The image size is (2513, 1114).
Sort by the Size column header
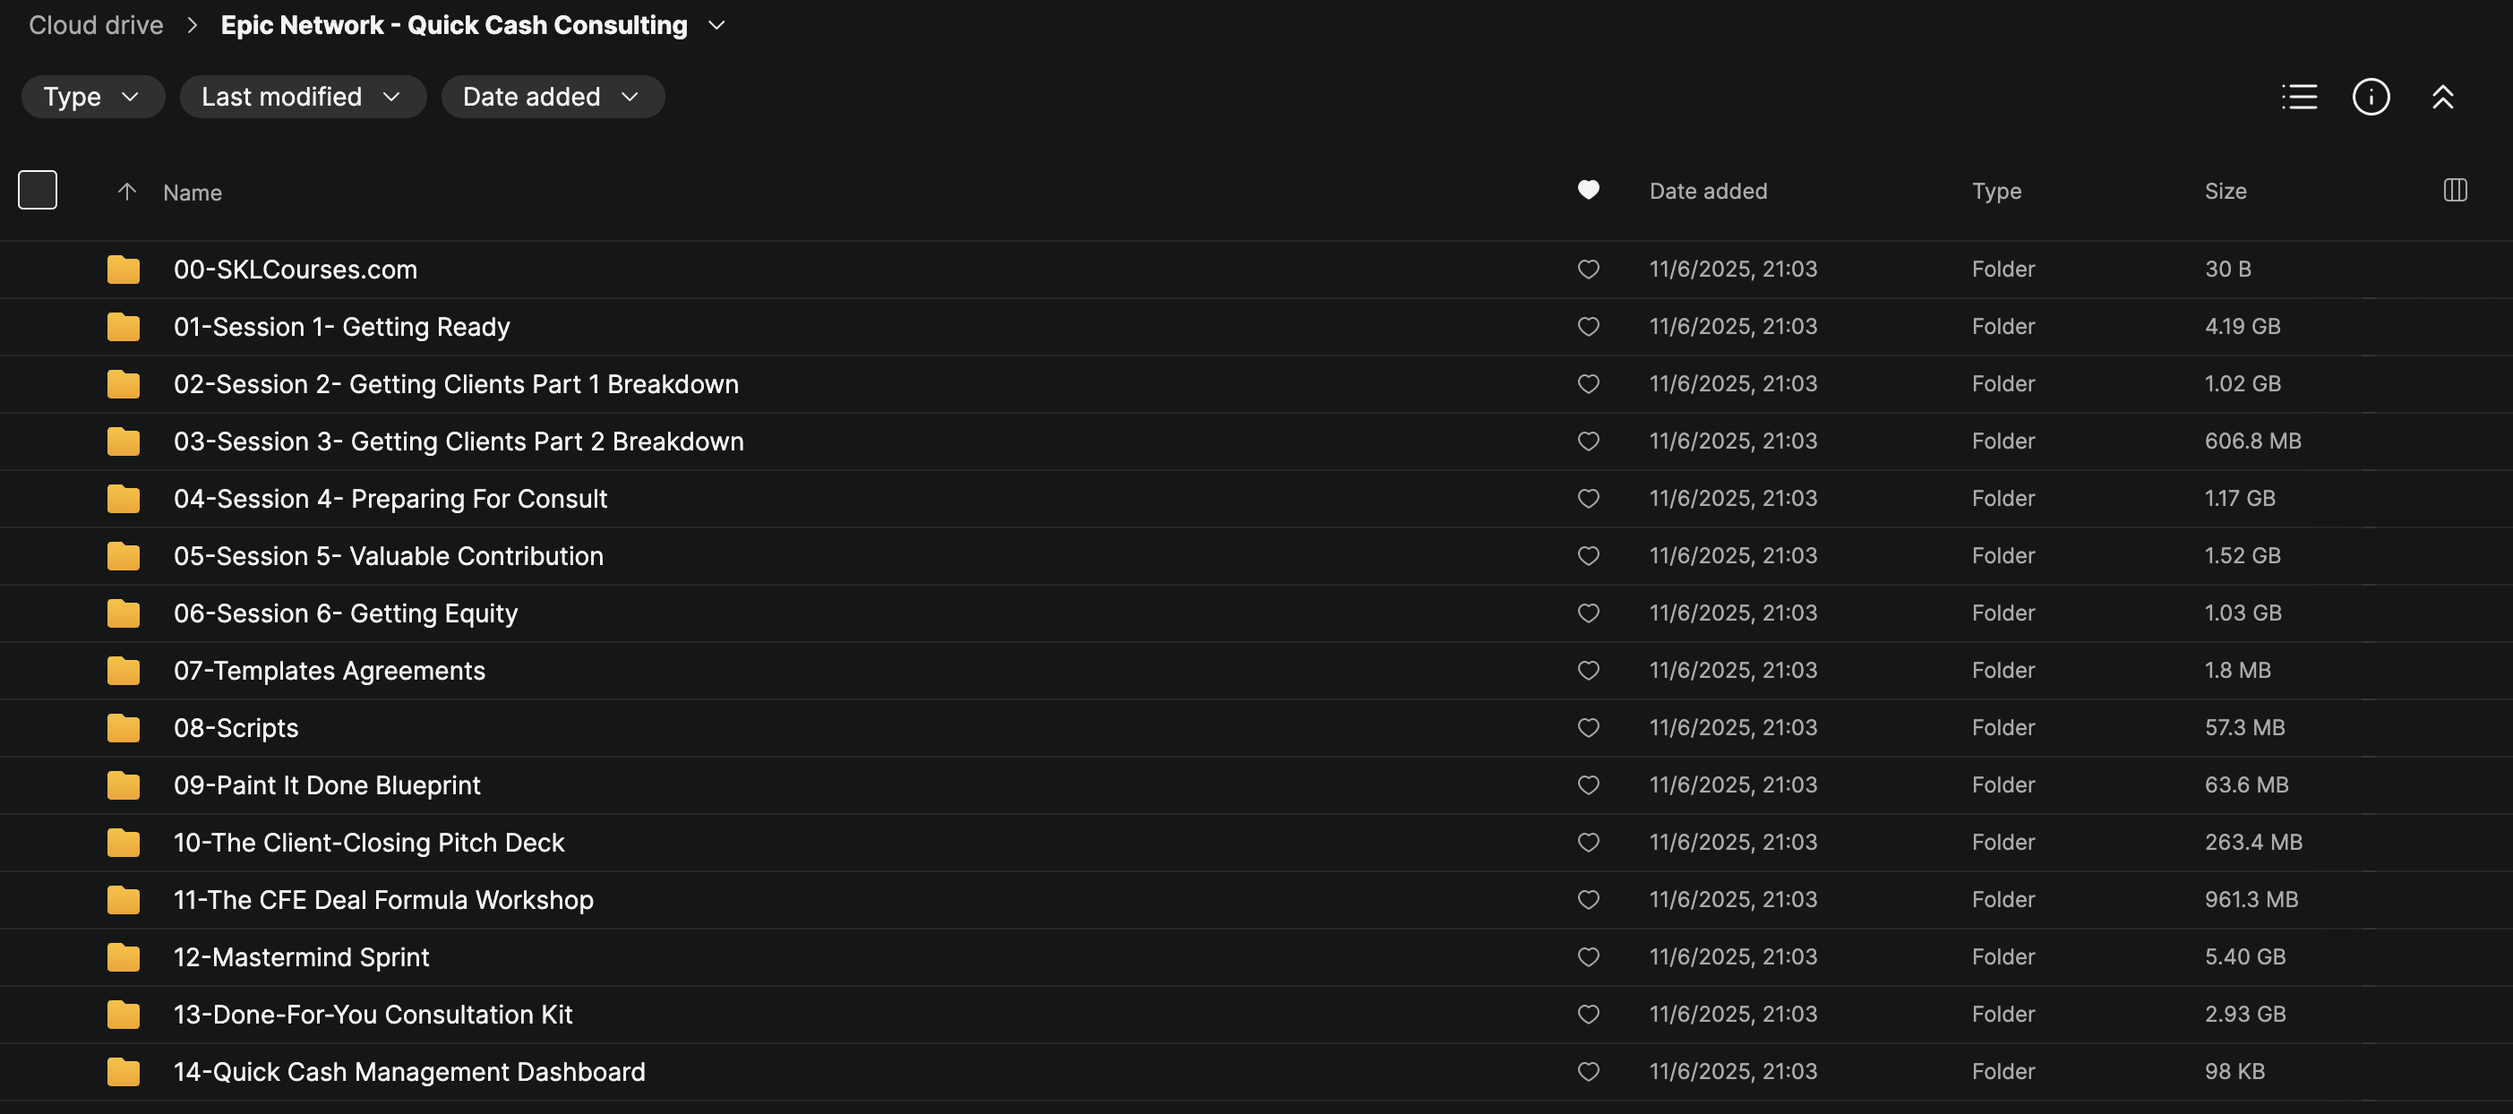2226,192
